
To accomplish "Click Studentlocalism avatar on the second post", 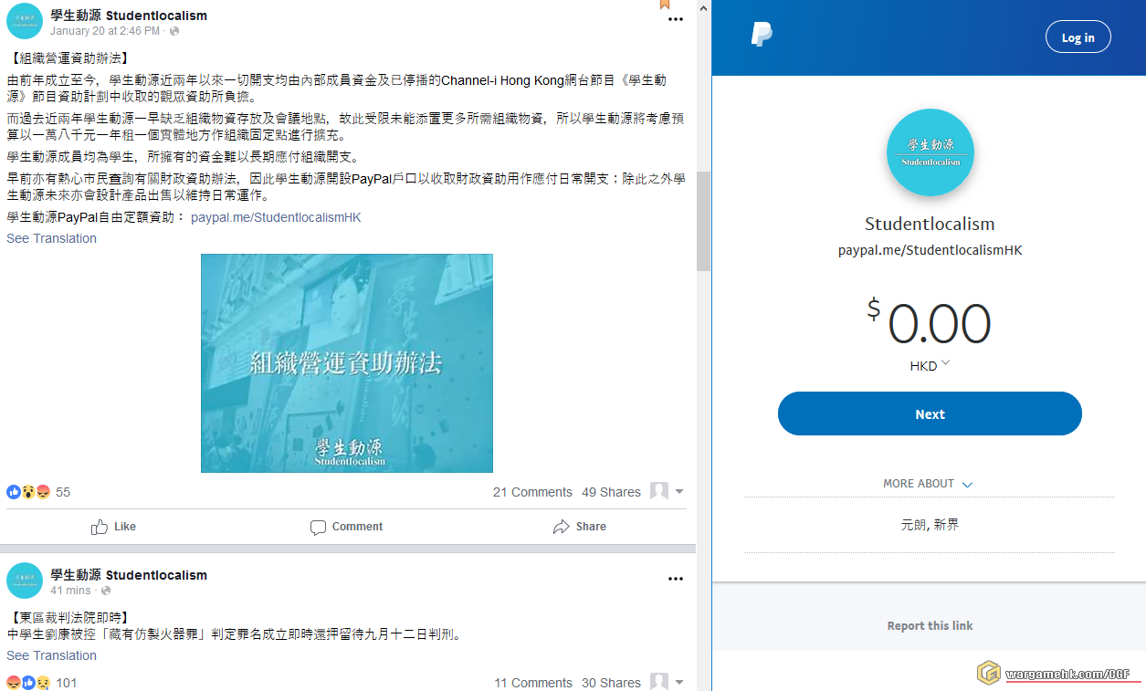I will click(x=25, y=581).
